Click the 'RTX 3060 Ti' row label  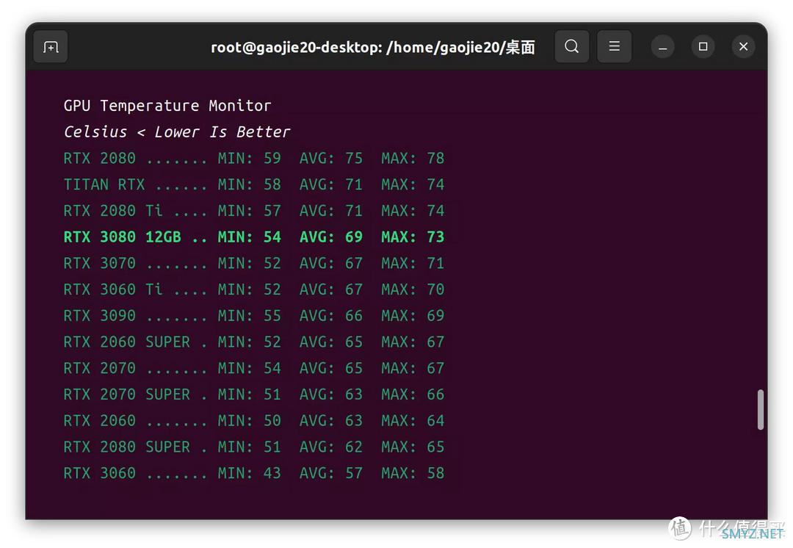pos(113,289)
